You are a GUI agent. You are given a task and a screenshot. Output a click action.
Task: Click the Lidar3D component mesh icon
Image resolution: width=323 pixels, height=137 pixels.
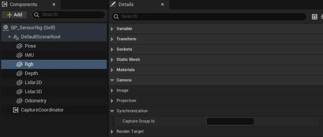click(19, 92)
